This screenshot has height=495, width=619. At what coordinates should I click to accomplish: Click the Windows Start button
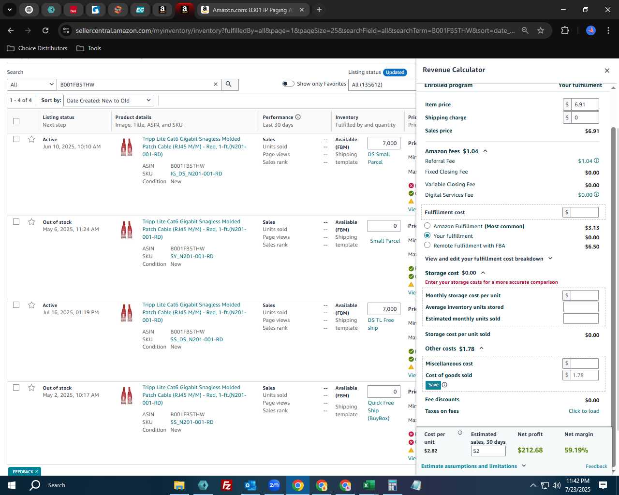[12, 485]
